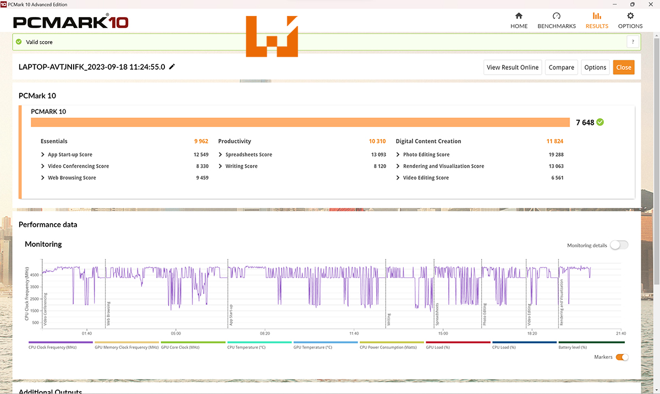Expand the App Start-up Score row
This screenshot has width=660, height=394.
(43, 154)
